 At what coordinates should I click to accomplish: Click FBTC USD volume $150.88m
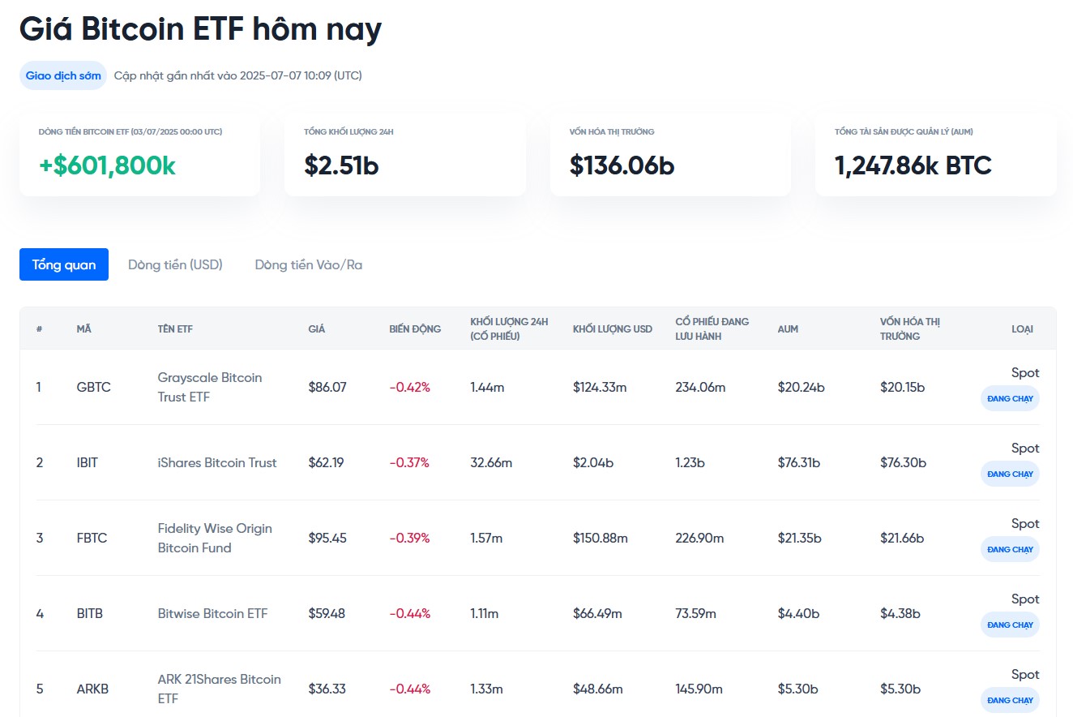click(601, 538)
